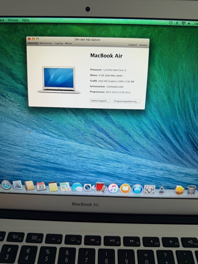Open the Trash in the Dock

click(x=192, y=190)
